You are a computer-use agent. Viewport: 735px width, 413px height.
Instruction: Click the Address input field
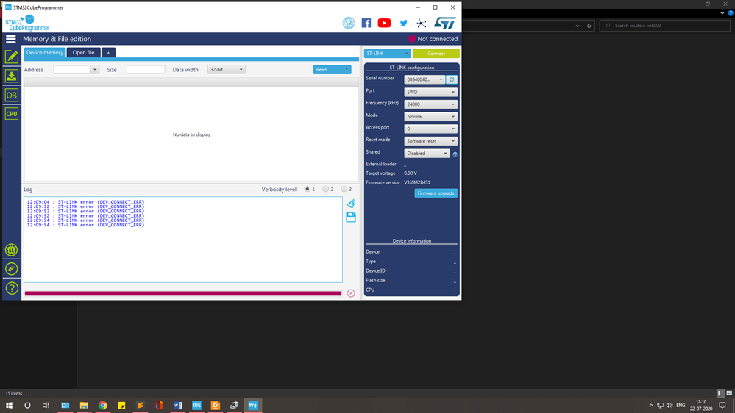pyautogui.click(x=72, y=70)
